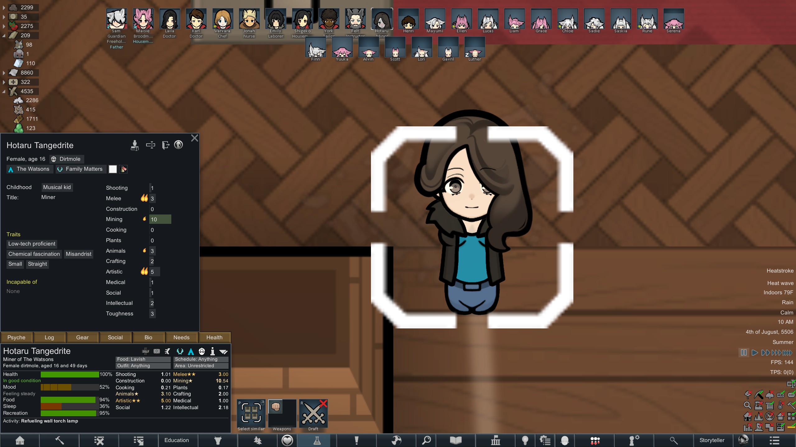Switch to the Health tab
Screen dimensions: 796x447
click(x=214, y=337)
